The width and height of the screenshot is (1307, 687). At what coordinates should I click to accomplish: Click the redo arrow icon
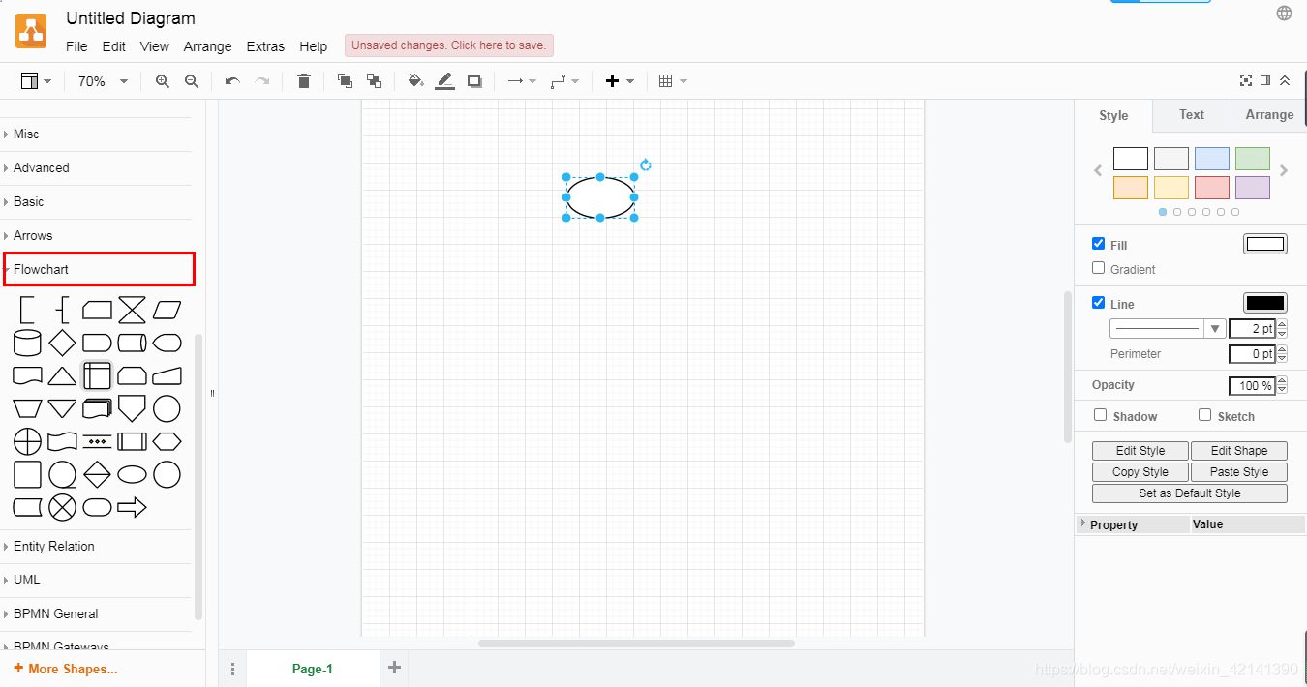pyautogui.click(x=261, y=81)
